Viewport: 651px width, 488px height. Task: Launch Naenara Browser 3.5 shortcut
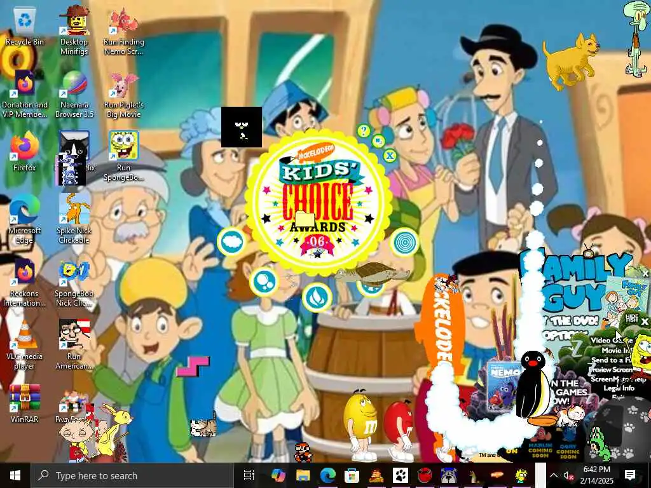74,94
